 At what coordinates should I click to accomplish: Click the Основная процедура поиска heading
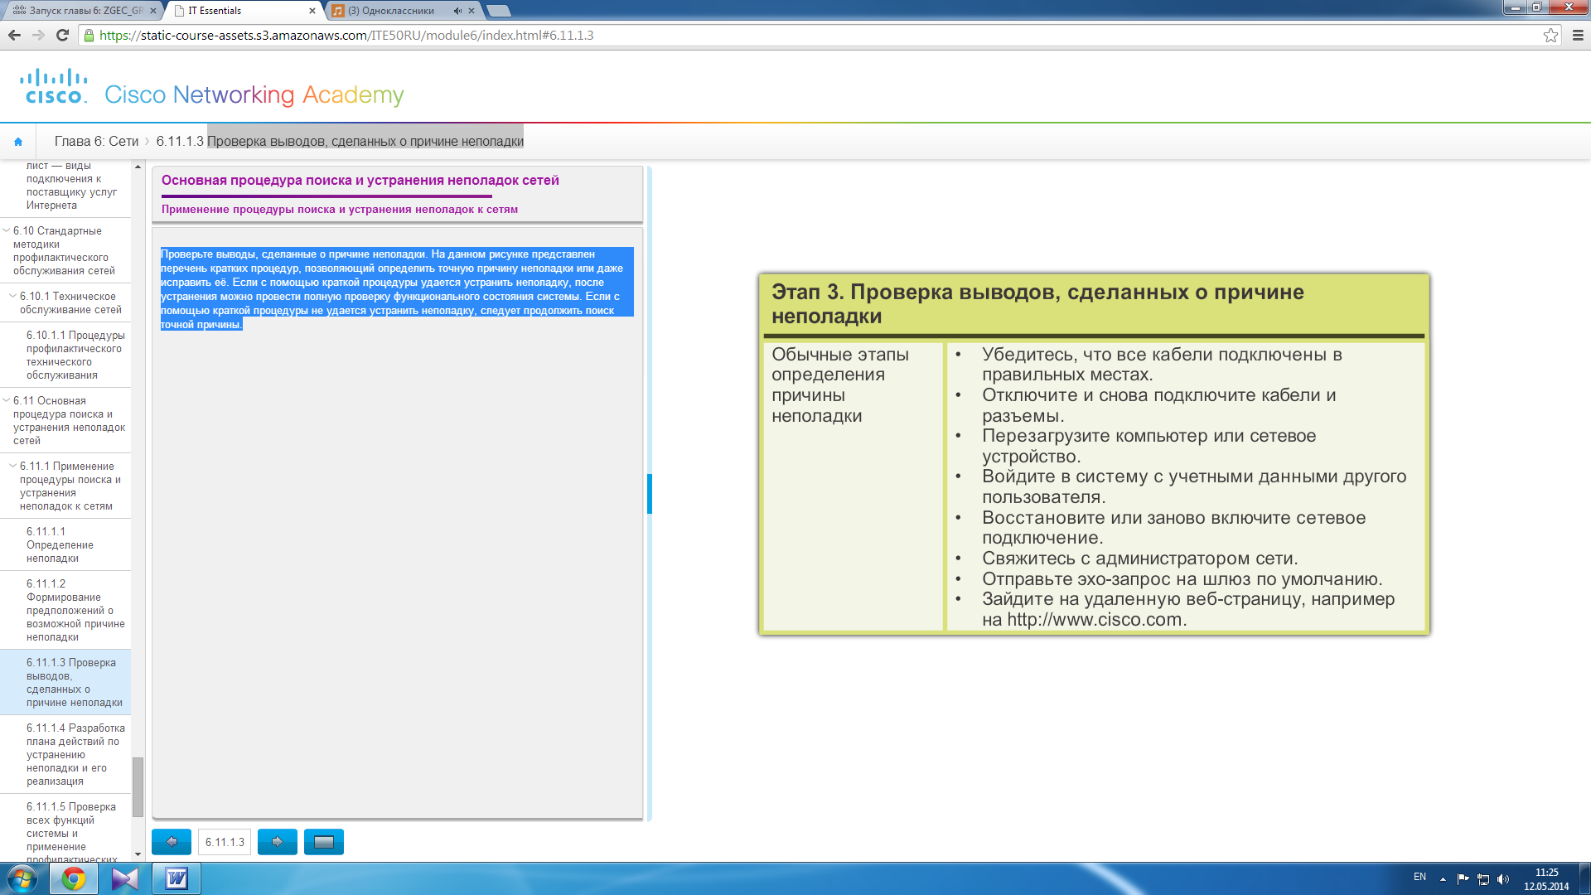[x=360, y=181]
